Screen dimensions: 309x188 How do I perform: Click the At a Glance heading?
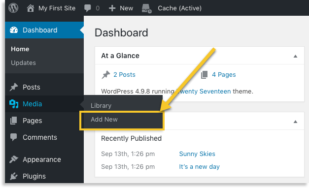click(x=120, y=56)
